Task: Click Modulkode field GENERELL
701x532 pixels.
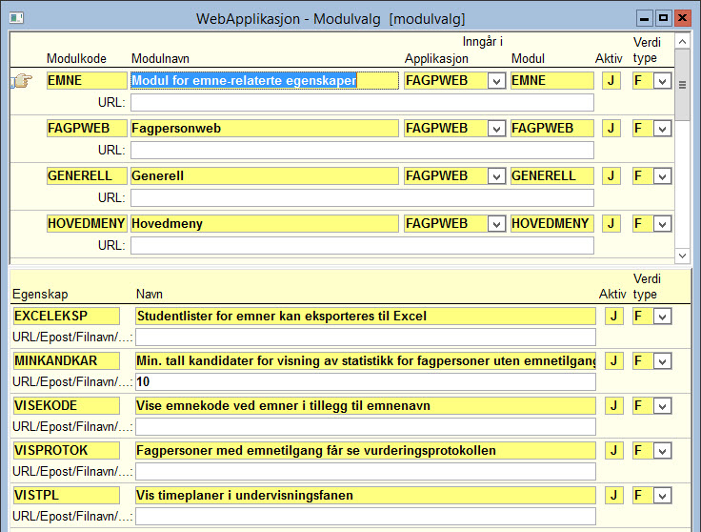Action: (87, 175)
